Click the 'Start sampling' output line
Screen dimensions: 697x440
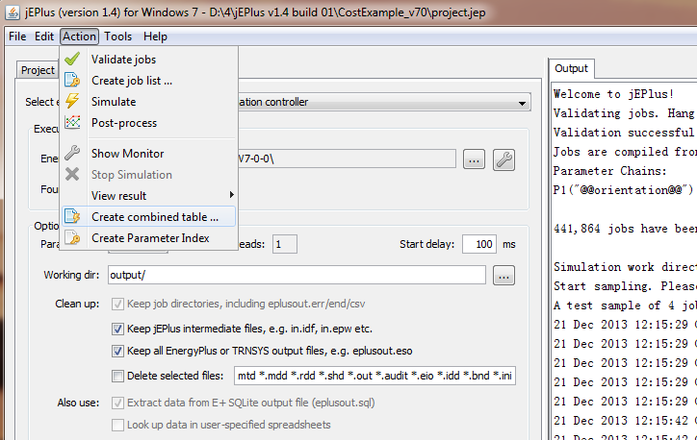click(625, 286)
